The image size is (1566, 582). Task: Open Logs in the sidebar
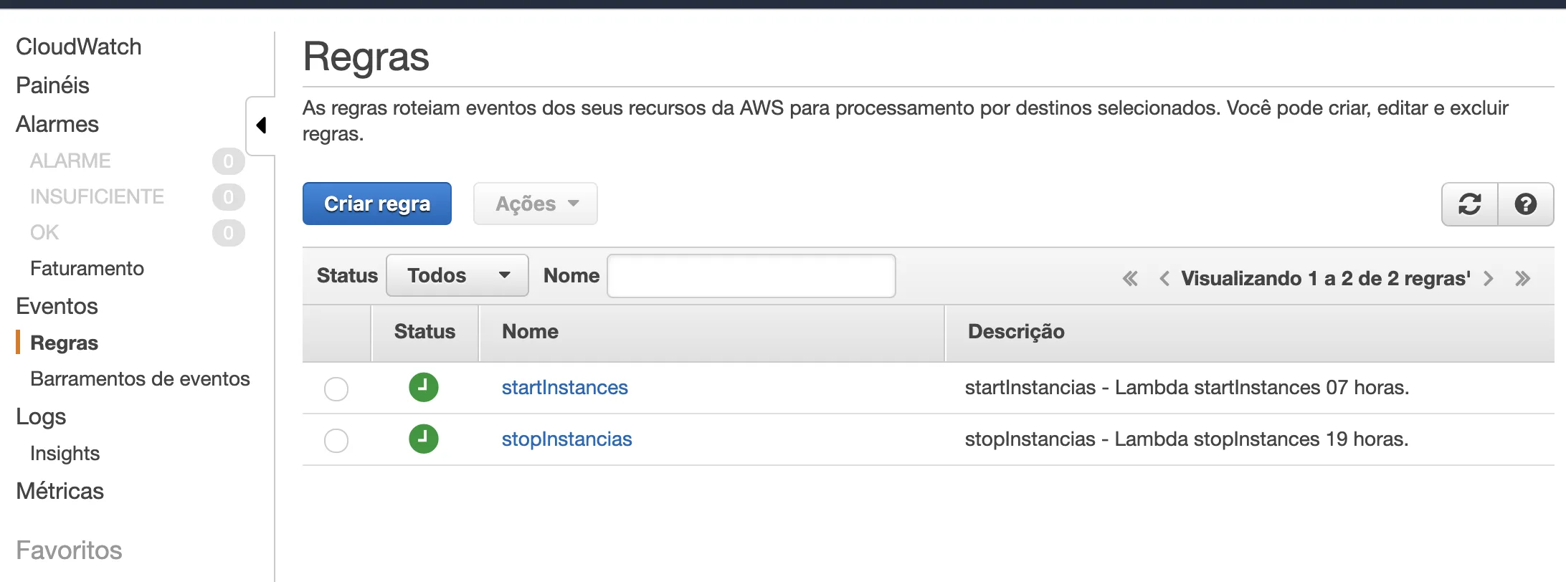41,416
